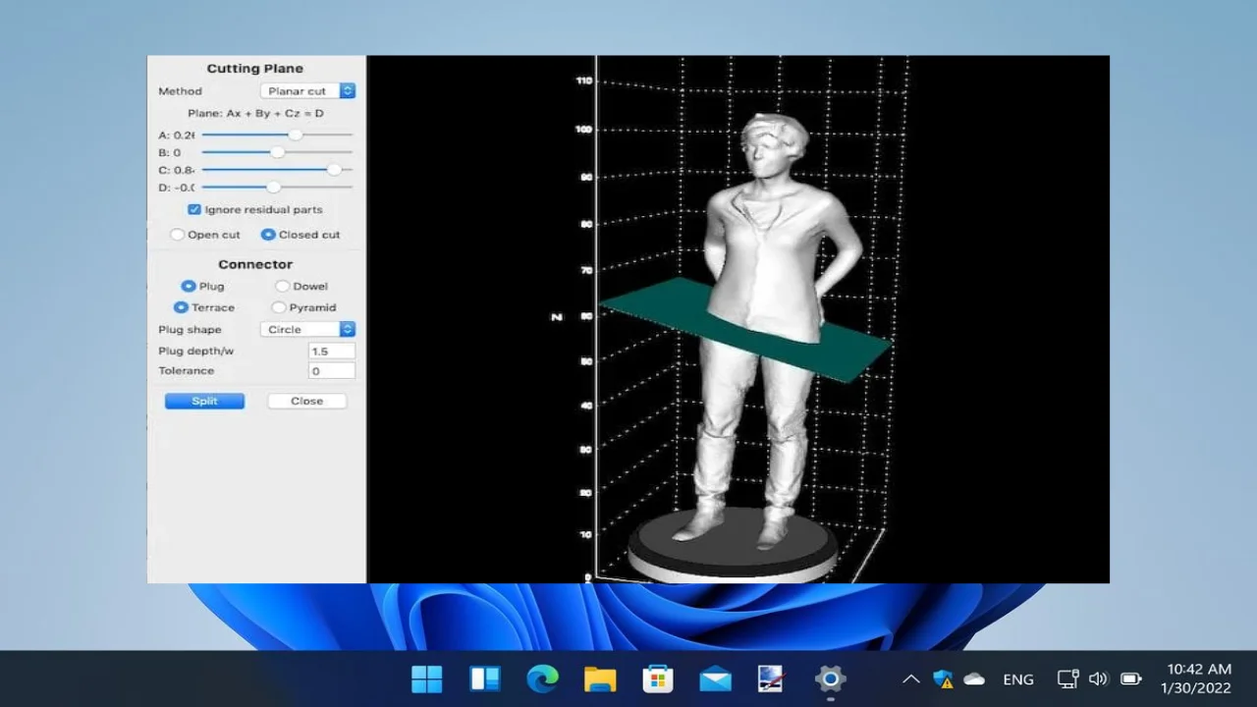
Task: Open Microsoft Store from the taskbar
Action: 657,679
